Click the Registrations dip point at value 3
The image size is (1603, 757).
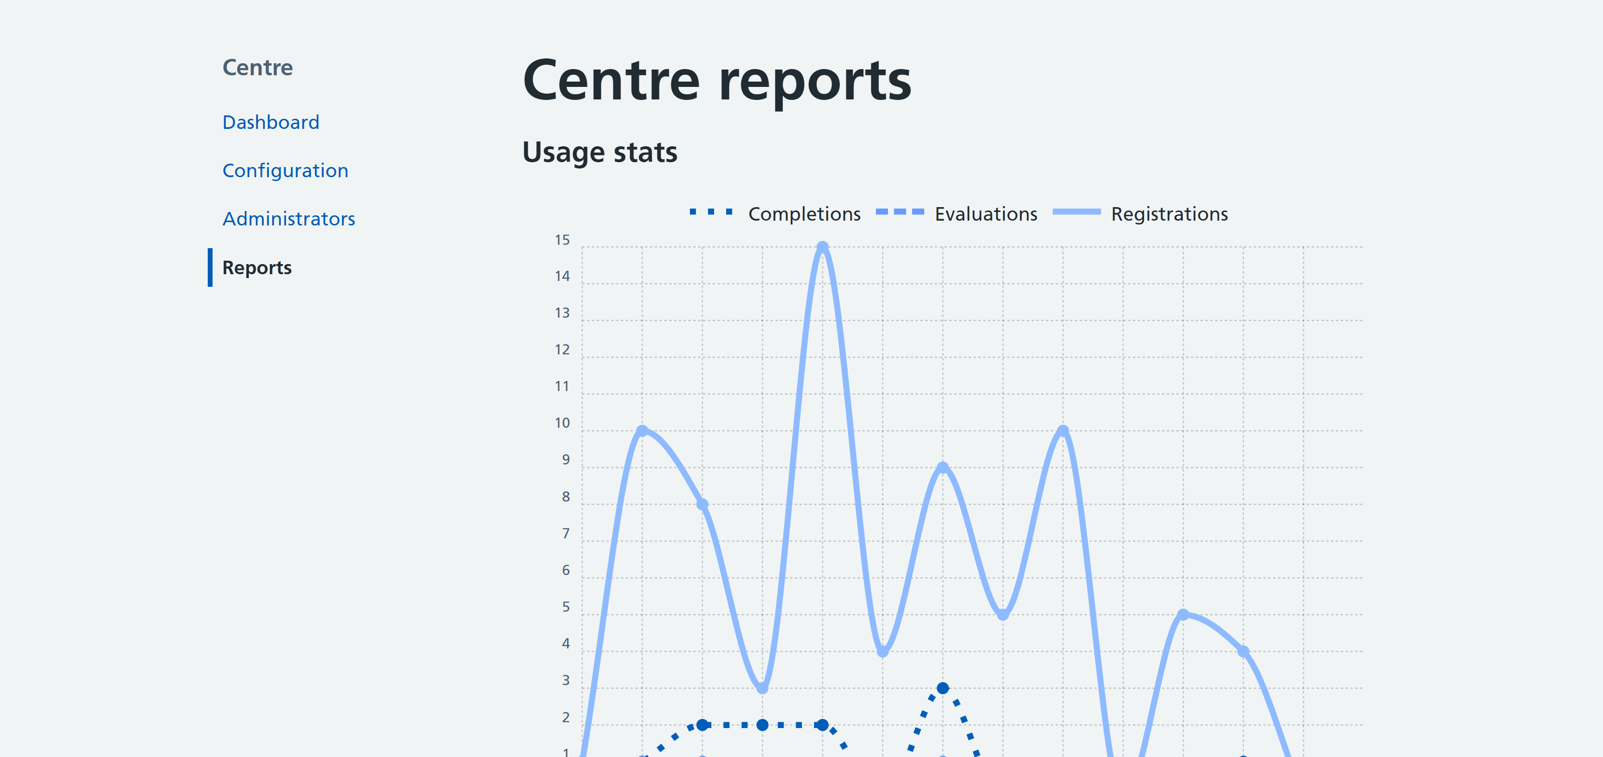[762, 688]
